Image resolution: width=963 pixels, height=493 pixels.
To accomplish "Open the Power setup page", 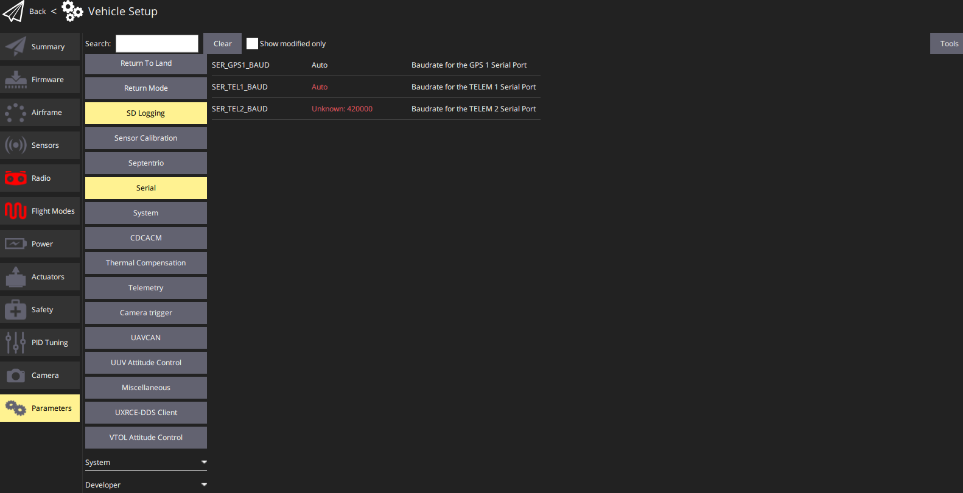I will click(x=40, y=244).
